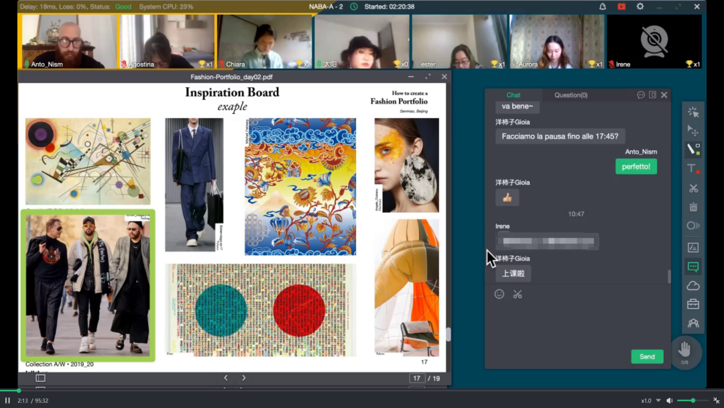Mute the playback volume speaker
The image size is (724, 408).
[x=670, y=401]
